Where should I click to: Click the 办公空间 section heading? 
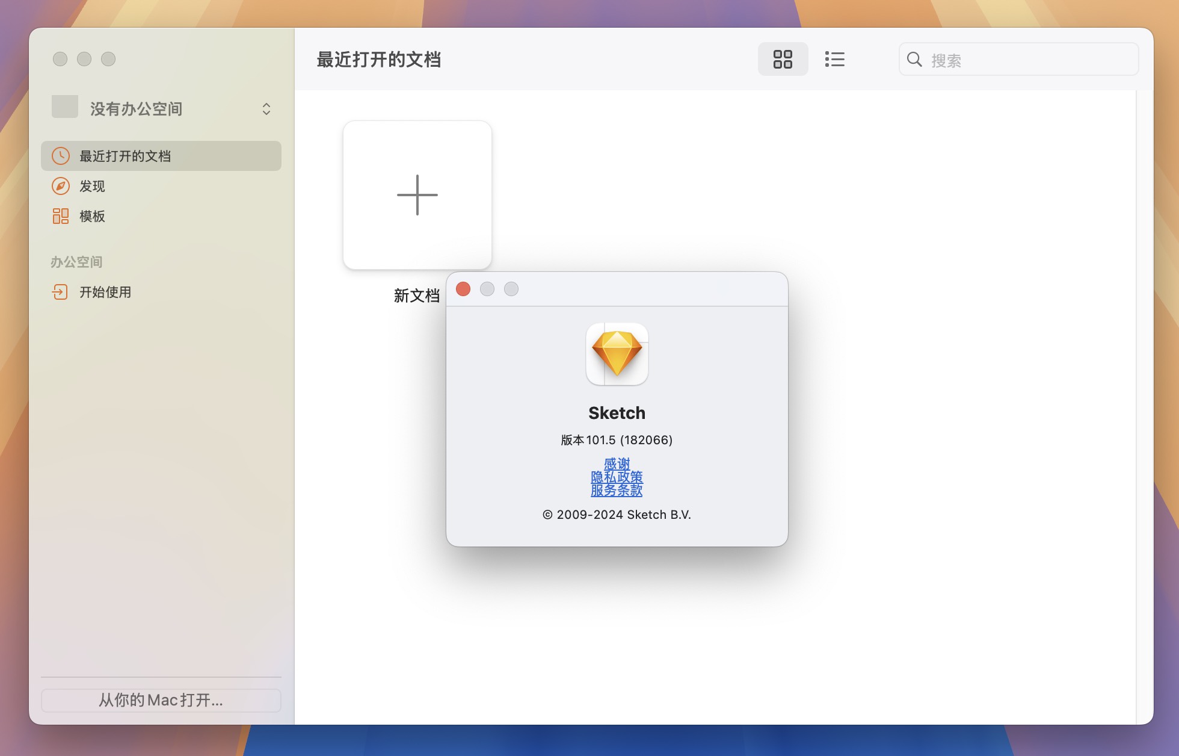(76, 262)
